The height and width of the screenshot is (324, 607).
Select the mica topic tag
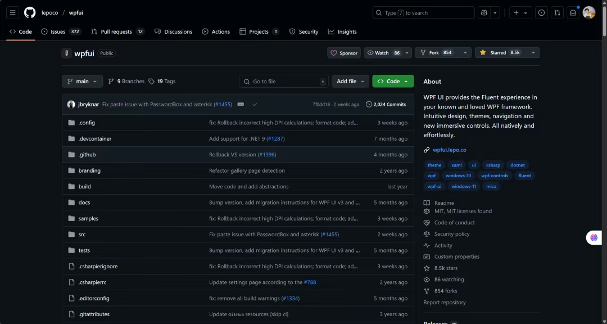click(491, 186)
